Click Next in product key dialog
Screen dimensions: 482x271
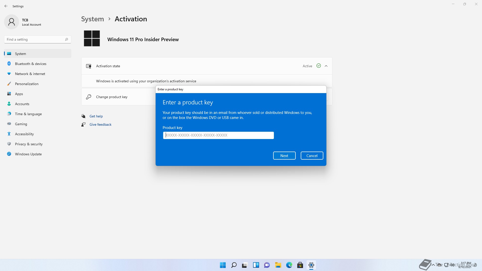[284, 156]
